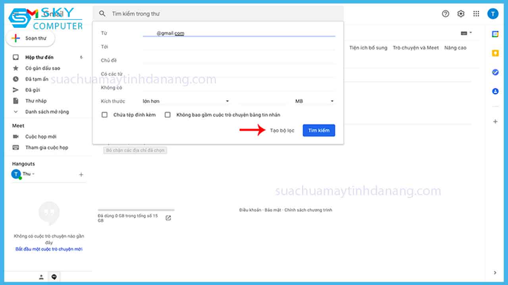Viewport: 508px width, 285px height.
Task: Open the Help menu
Action: (445, 13)
